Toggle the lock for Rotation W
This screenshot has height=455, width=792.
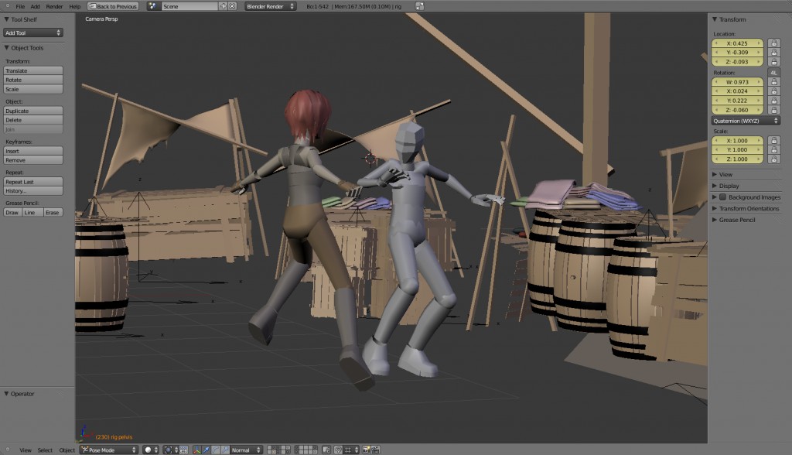pos(773,82)
